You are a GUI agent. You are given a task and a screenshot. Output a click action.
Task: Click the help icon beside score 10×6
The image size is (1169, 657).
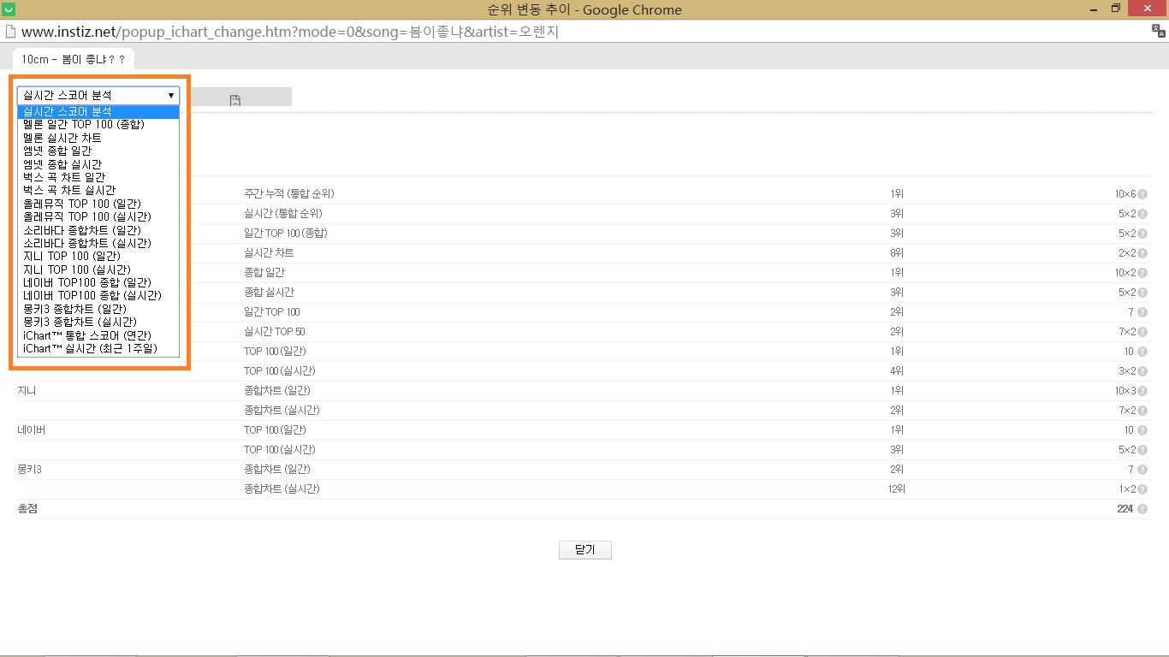point(1142,194)
